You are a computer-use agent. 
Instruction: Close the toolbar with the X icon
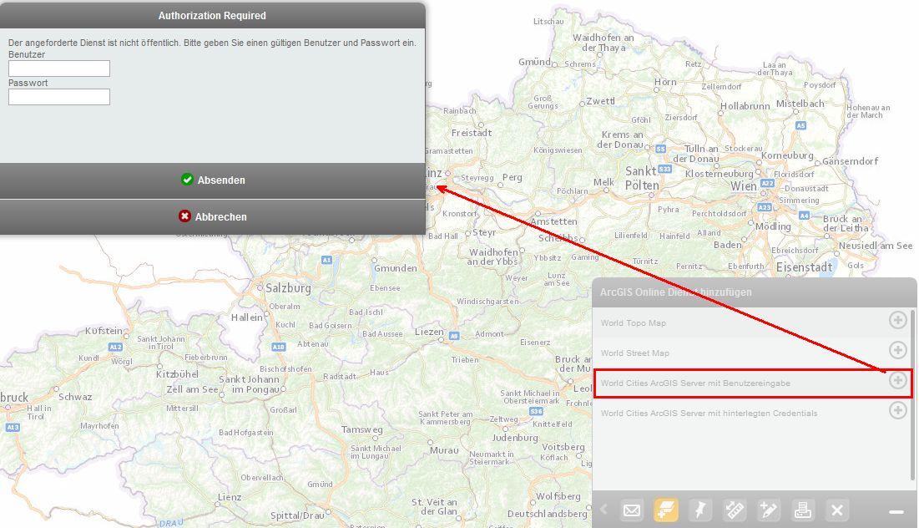point(836,510)
